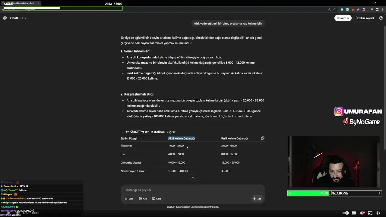Bookmark this page with the star icon
This screenshot has width=386, height=217.
(334, 9)
